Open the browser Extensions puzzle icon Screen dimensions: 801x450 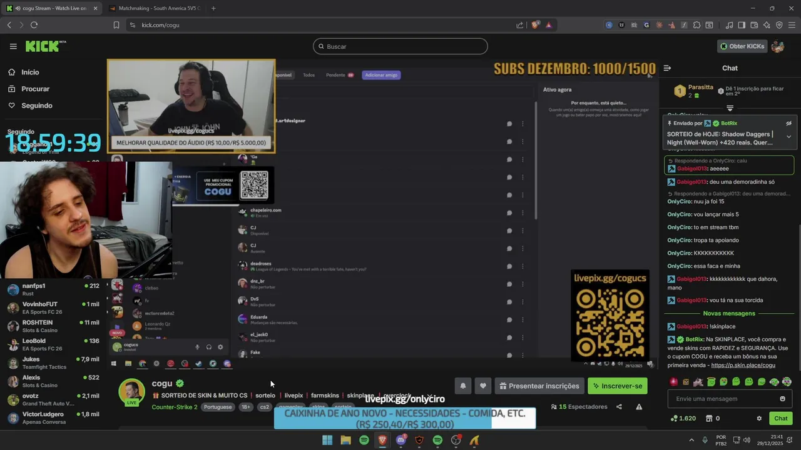(696, 25)
